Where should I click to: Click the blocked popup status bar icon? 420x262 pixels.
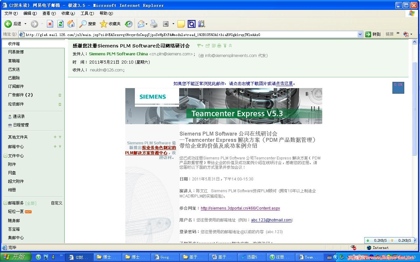click(x=353, y=248)
